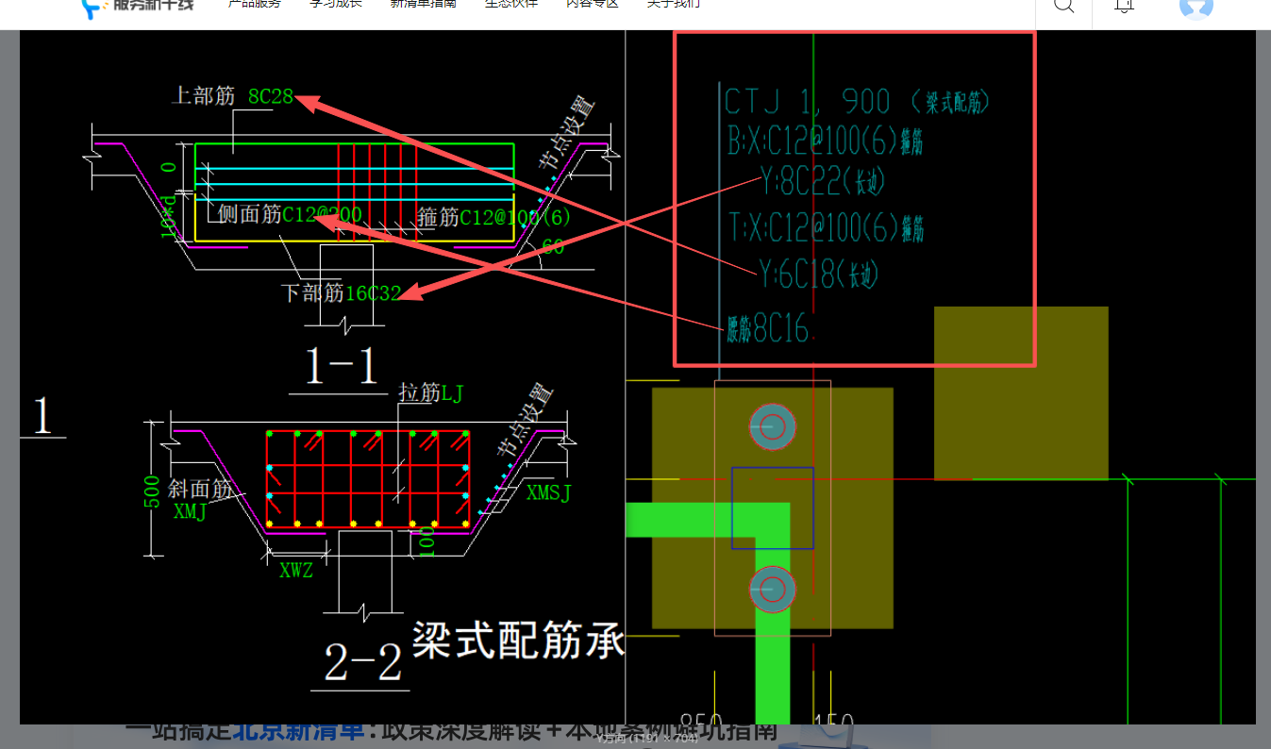Click the 2-2 section title
1271x749 pixels.
pos(363,663)
